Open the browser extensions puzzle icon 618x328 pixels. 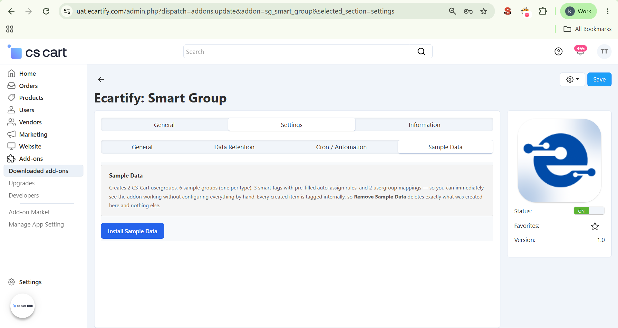click(x=543, y=11)
